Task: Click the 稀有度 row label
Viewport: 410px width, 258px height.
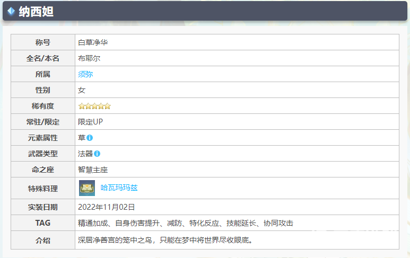Action: click(43, 106)
